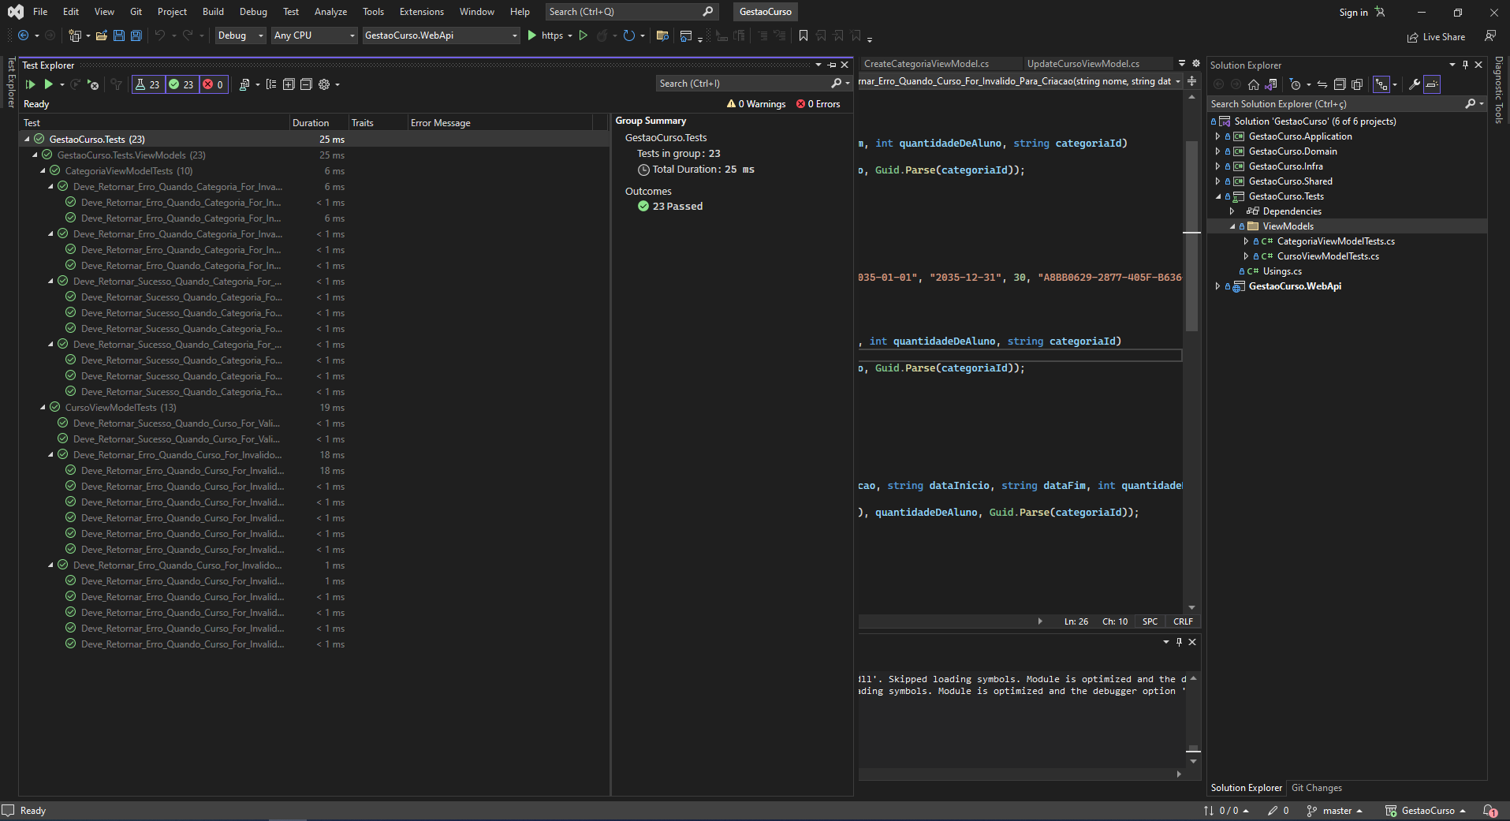Image resolution: width=1510 pixels, height=821 pixels.
Task: Click master branch in status bar
Action: [1335, 811]
